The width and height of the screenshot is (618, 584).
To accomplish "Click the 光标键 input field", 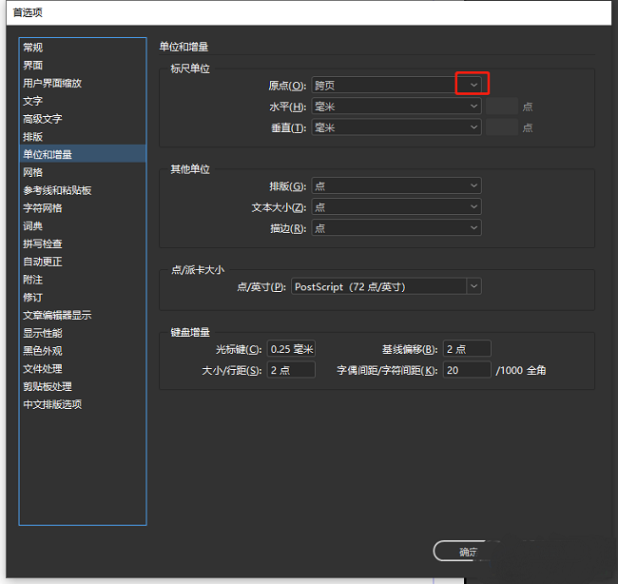I will (x=291, y=349).
